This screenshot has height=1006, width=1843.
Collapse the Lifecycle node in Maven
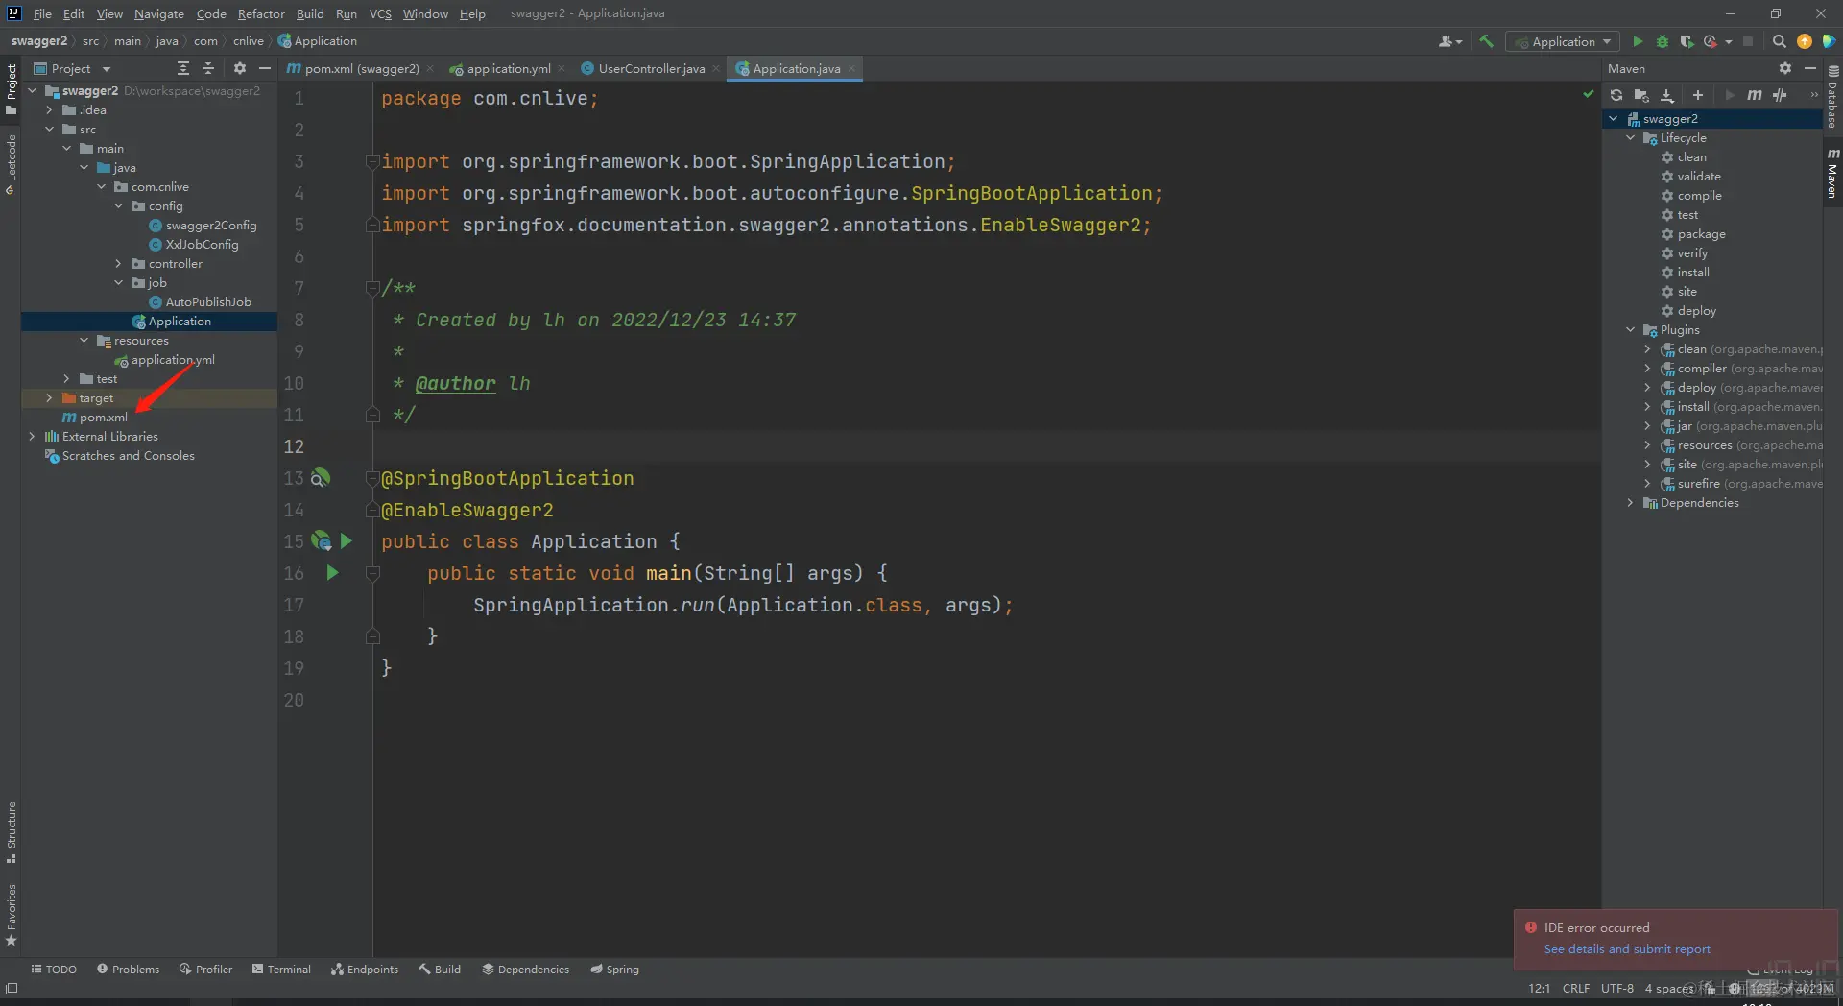1630,138
